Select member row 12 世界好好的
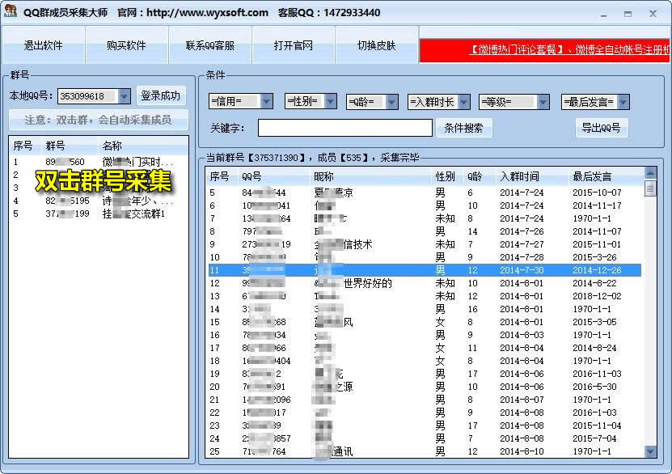The width and height of the screenshot is (672, 474). (x=425, y=283)
